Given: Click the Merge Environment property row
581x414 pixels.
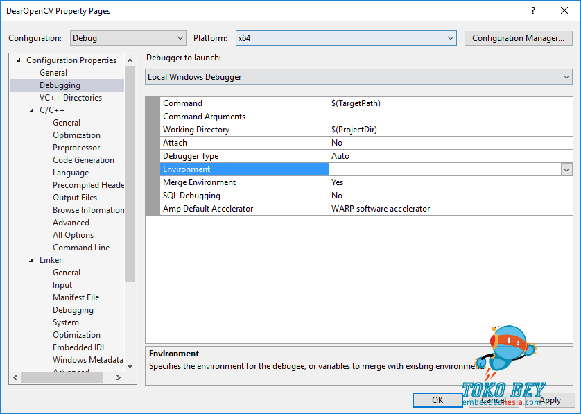Looking at the screenshot, I should point(245,182).
